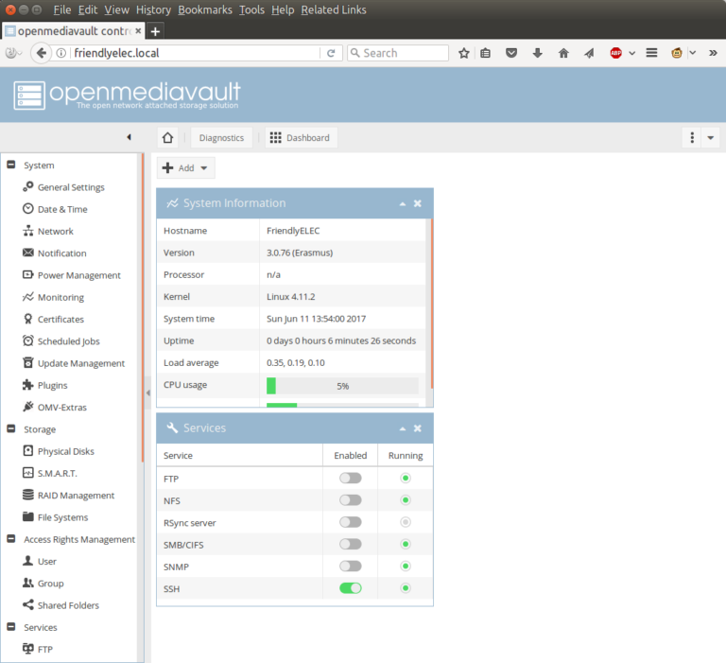Viewport: 726px width, 663px height.
Task: Open Date & Time settings
Action: [62, 209]
